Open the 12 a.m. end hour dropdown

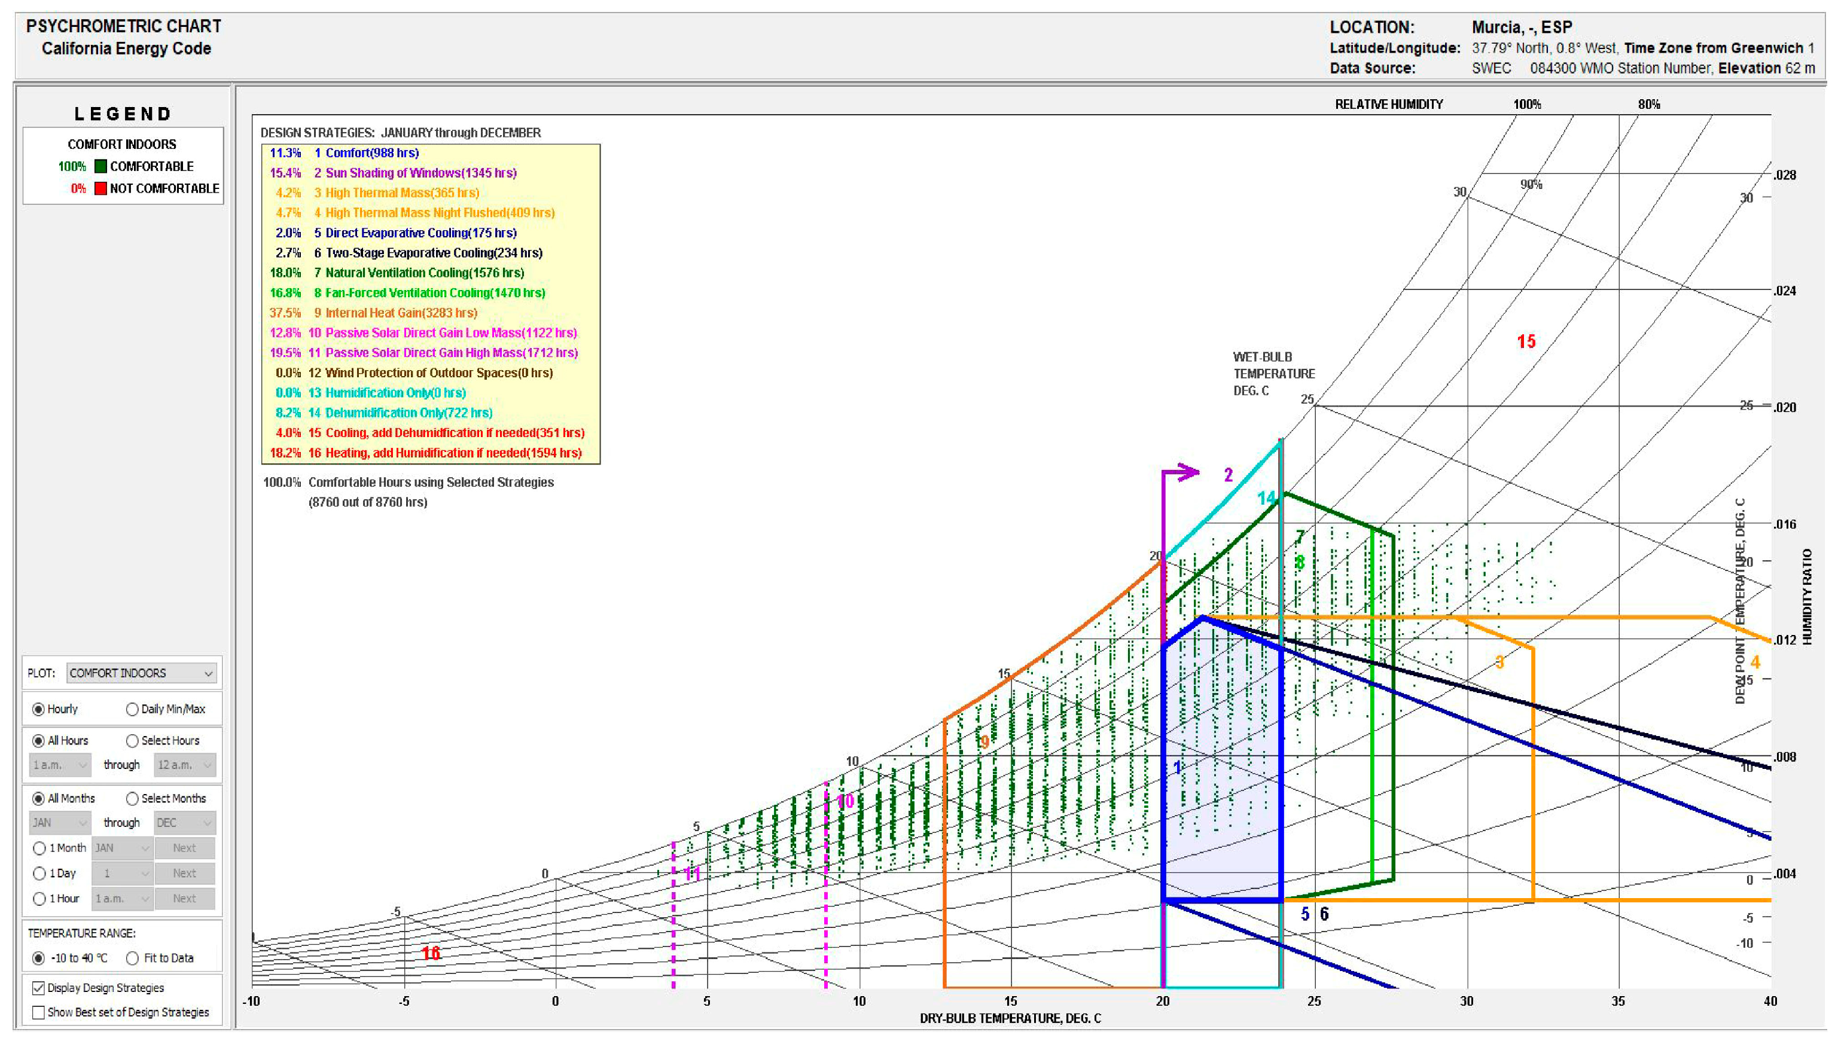185,765
